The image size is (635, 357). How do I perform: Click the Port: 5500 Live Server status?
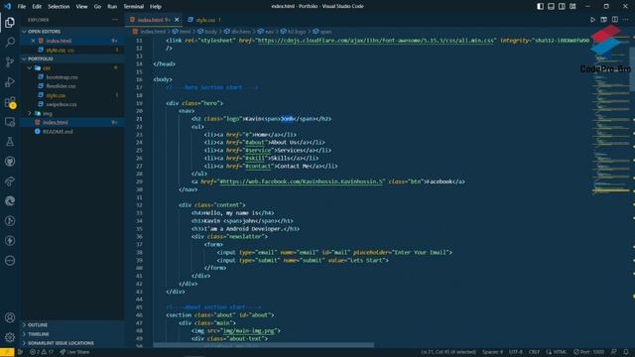coord(588,352)
